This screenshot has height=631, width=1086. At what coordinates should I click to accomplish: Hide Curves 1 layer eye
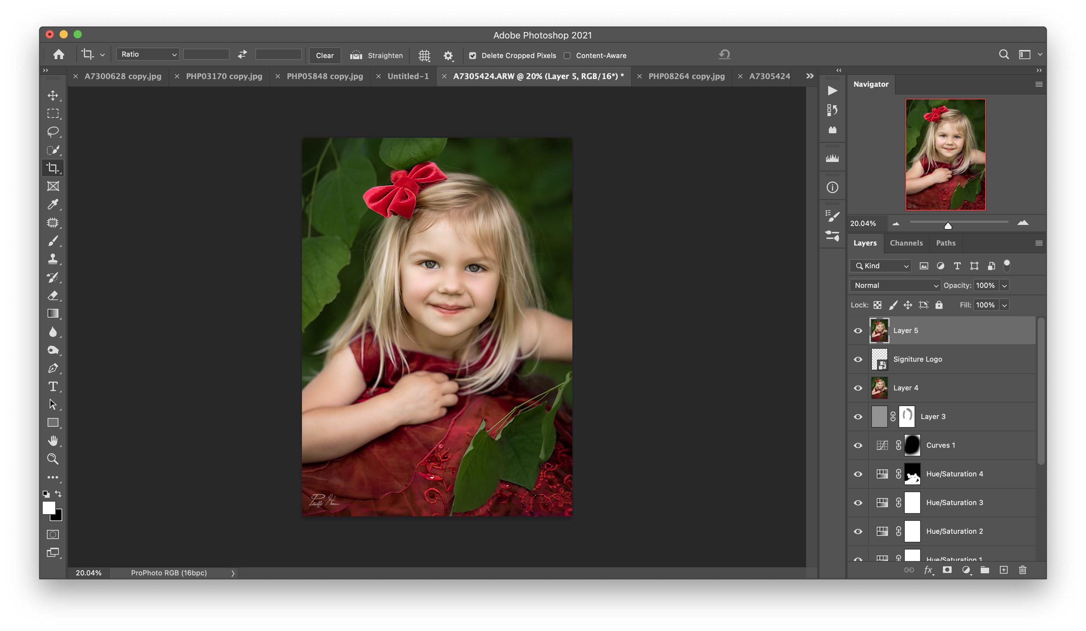858,445
